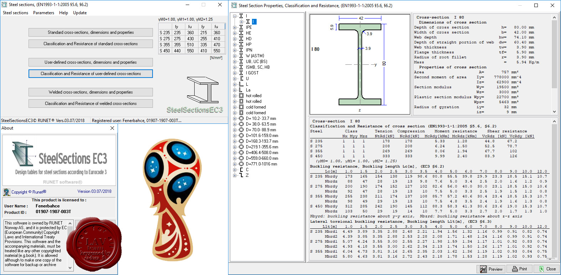This screenshot has width=561, height=275.
Task: Click license text scroll down arrow
Action: [x=70, y=268]
